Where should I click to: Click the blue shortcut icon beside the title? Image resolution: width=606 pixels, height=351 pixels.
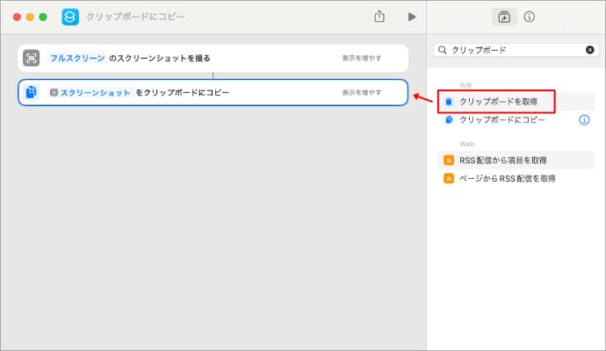tap(70, 17)
